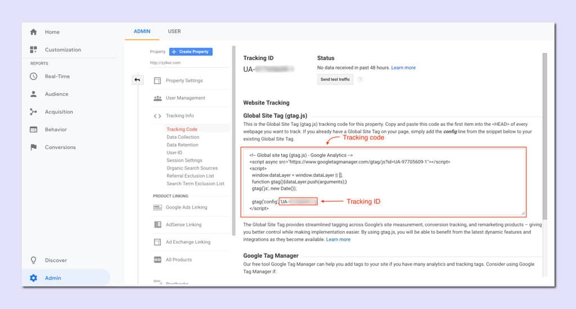
Task: Click the Google Ads Linking icon
Action: 157,207
